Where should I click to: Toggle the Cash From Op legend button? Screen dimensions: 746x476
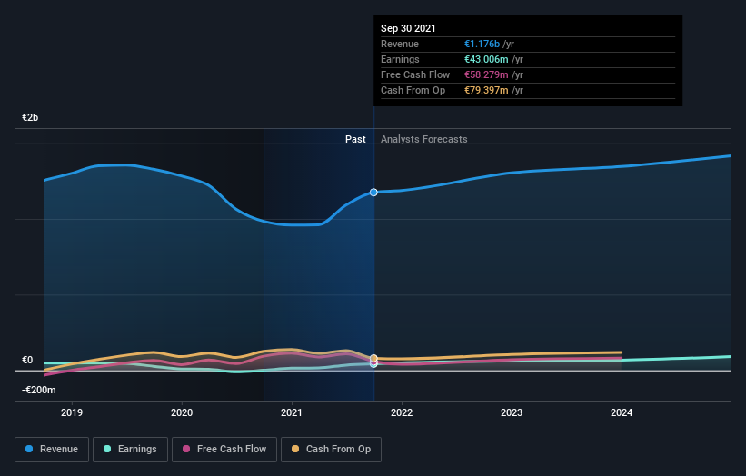331,450
